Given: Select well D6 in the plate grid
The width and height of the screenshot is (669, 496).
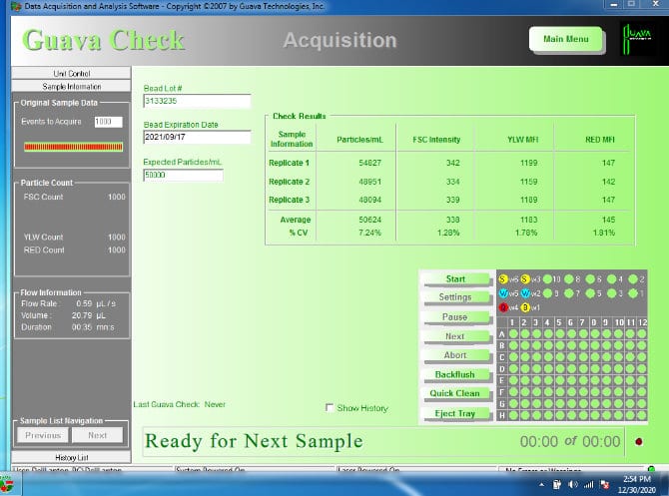Looking at the screenshot, I should coord(572,368).
